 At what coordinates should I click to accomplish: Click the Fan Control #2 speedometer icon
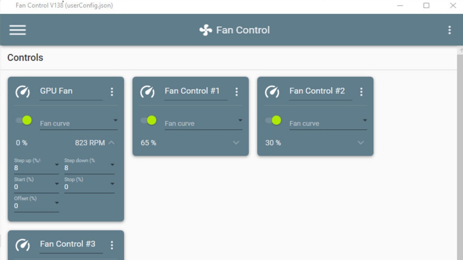click(272, 92)
